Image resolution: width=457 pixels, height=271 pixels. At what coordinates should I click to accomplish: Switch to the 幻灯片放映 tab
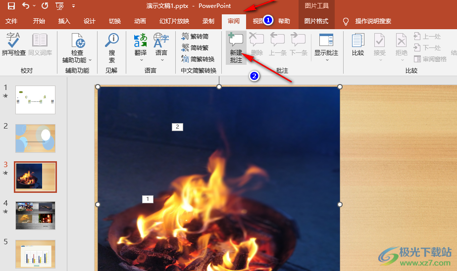(174, 21)
